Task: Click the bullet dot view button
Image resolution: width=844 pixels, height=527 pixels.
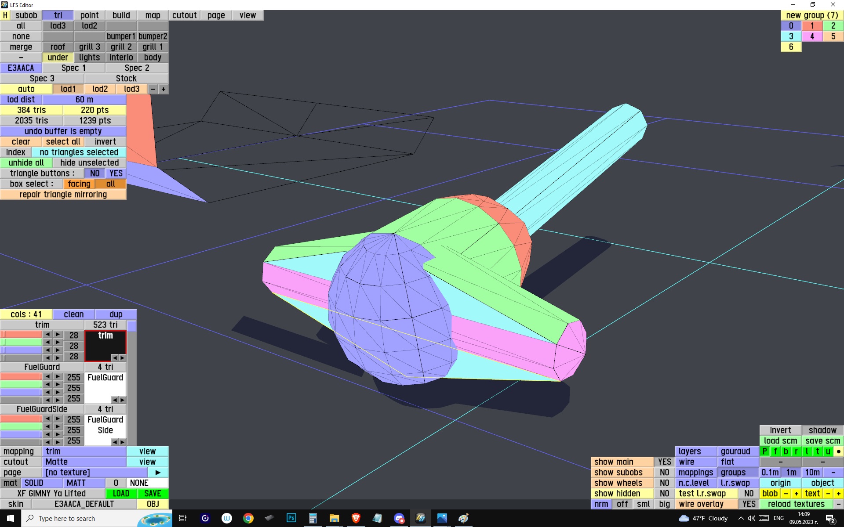Action: [x=838, y=451]
